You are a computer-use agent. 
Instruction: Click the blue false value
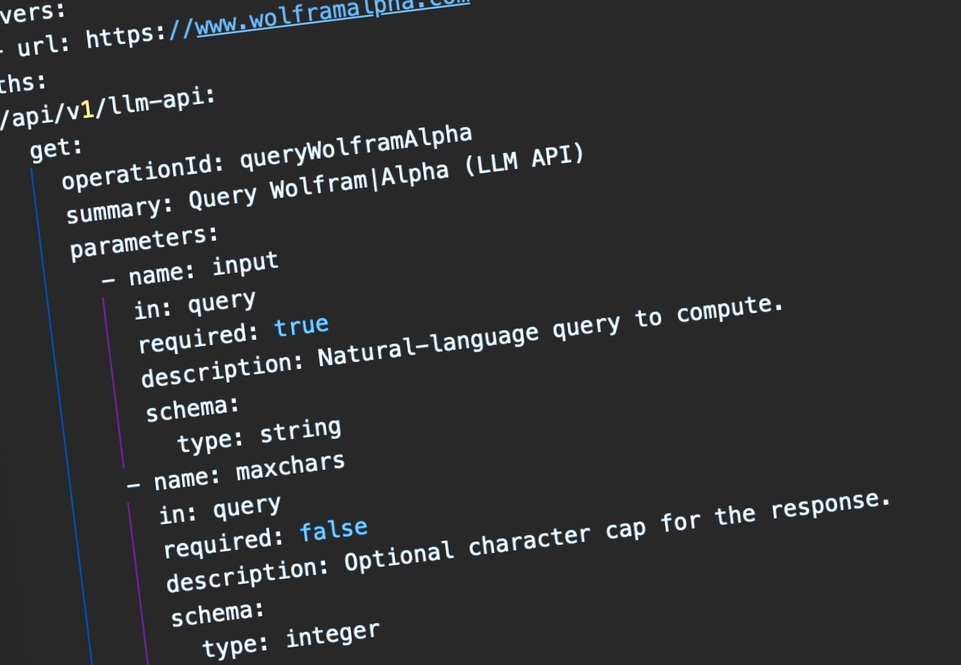tap(334, 530)
